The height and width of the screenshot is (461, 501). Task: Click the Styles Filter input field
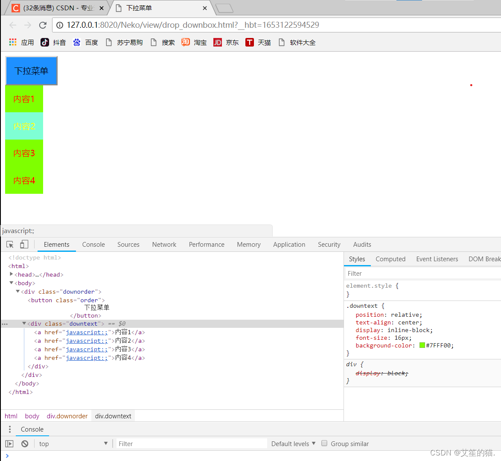[422, 273]
